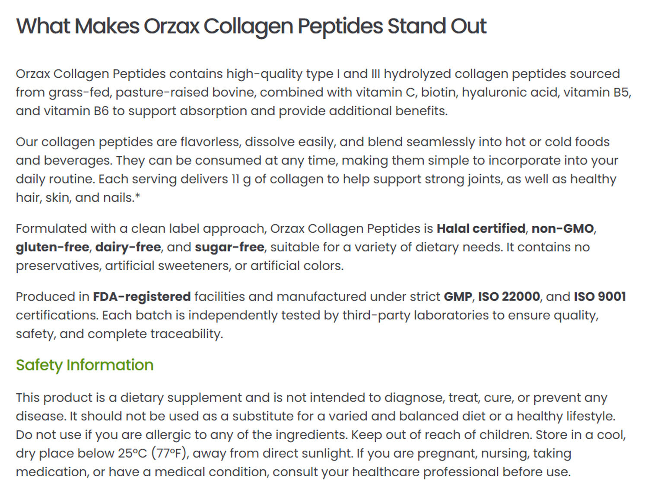Click the bold 'ISO 9001' text
The image size is (648, 500).
point(600,297)
